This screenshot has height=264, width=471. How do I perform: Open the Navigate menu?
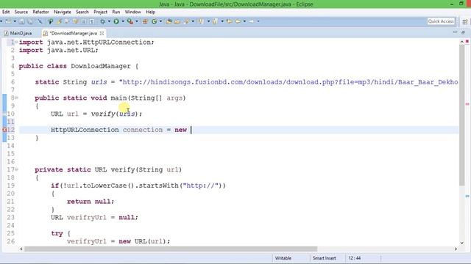tap(62, 12)
